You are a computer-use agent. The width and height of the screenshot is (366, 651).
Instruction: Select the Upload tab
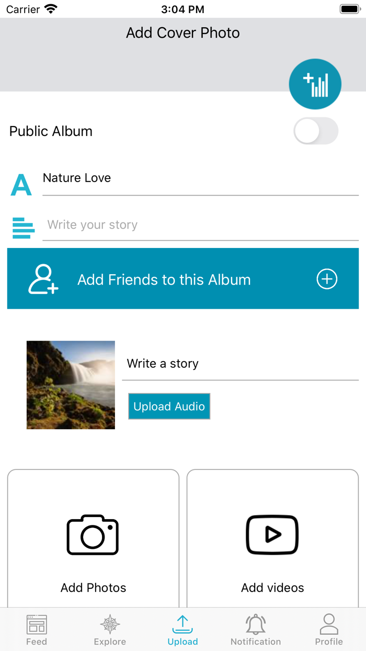[182, 630]
